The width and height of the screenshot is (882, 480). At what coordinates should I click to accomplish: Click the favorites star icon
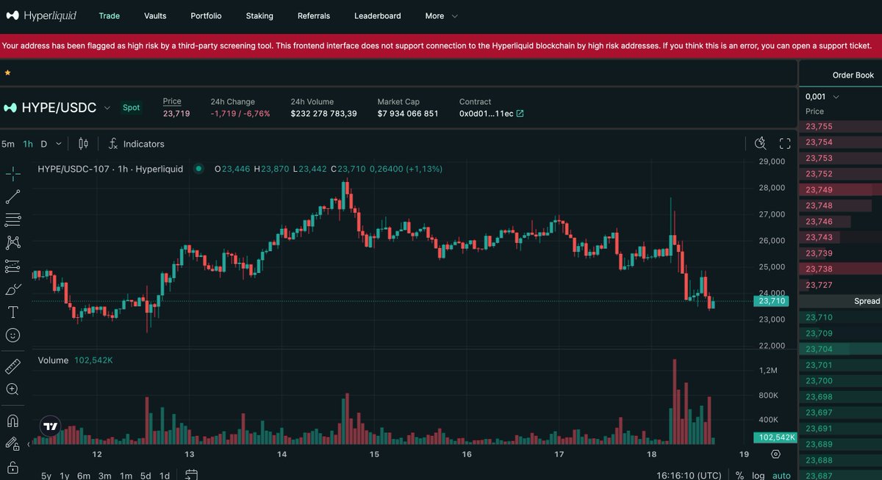(x=7, y=73)
